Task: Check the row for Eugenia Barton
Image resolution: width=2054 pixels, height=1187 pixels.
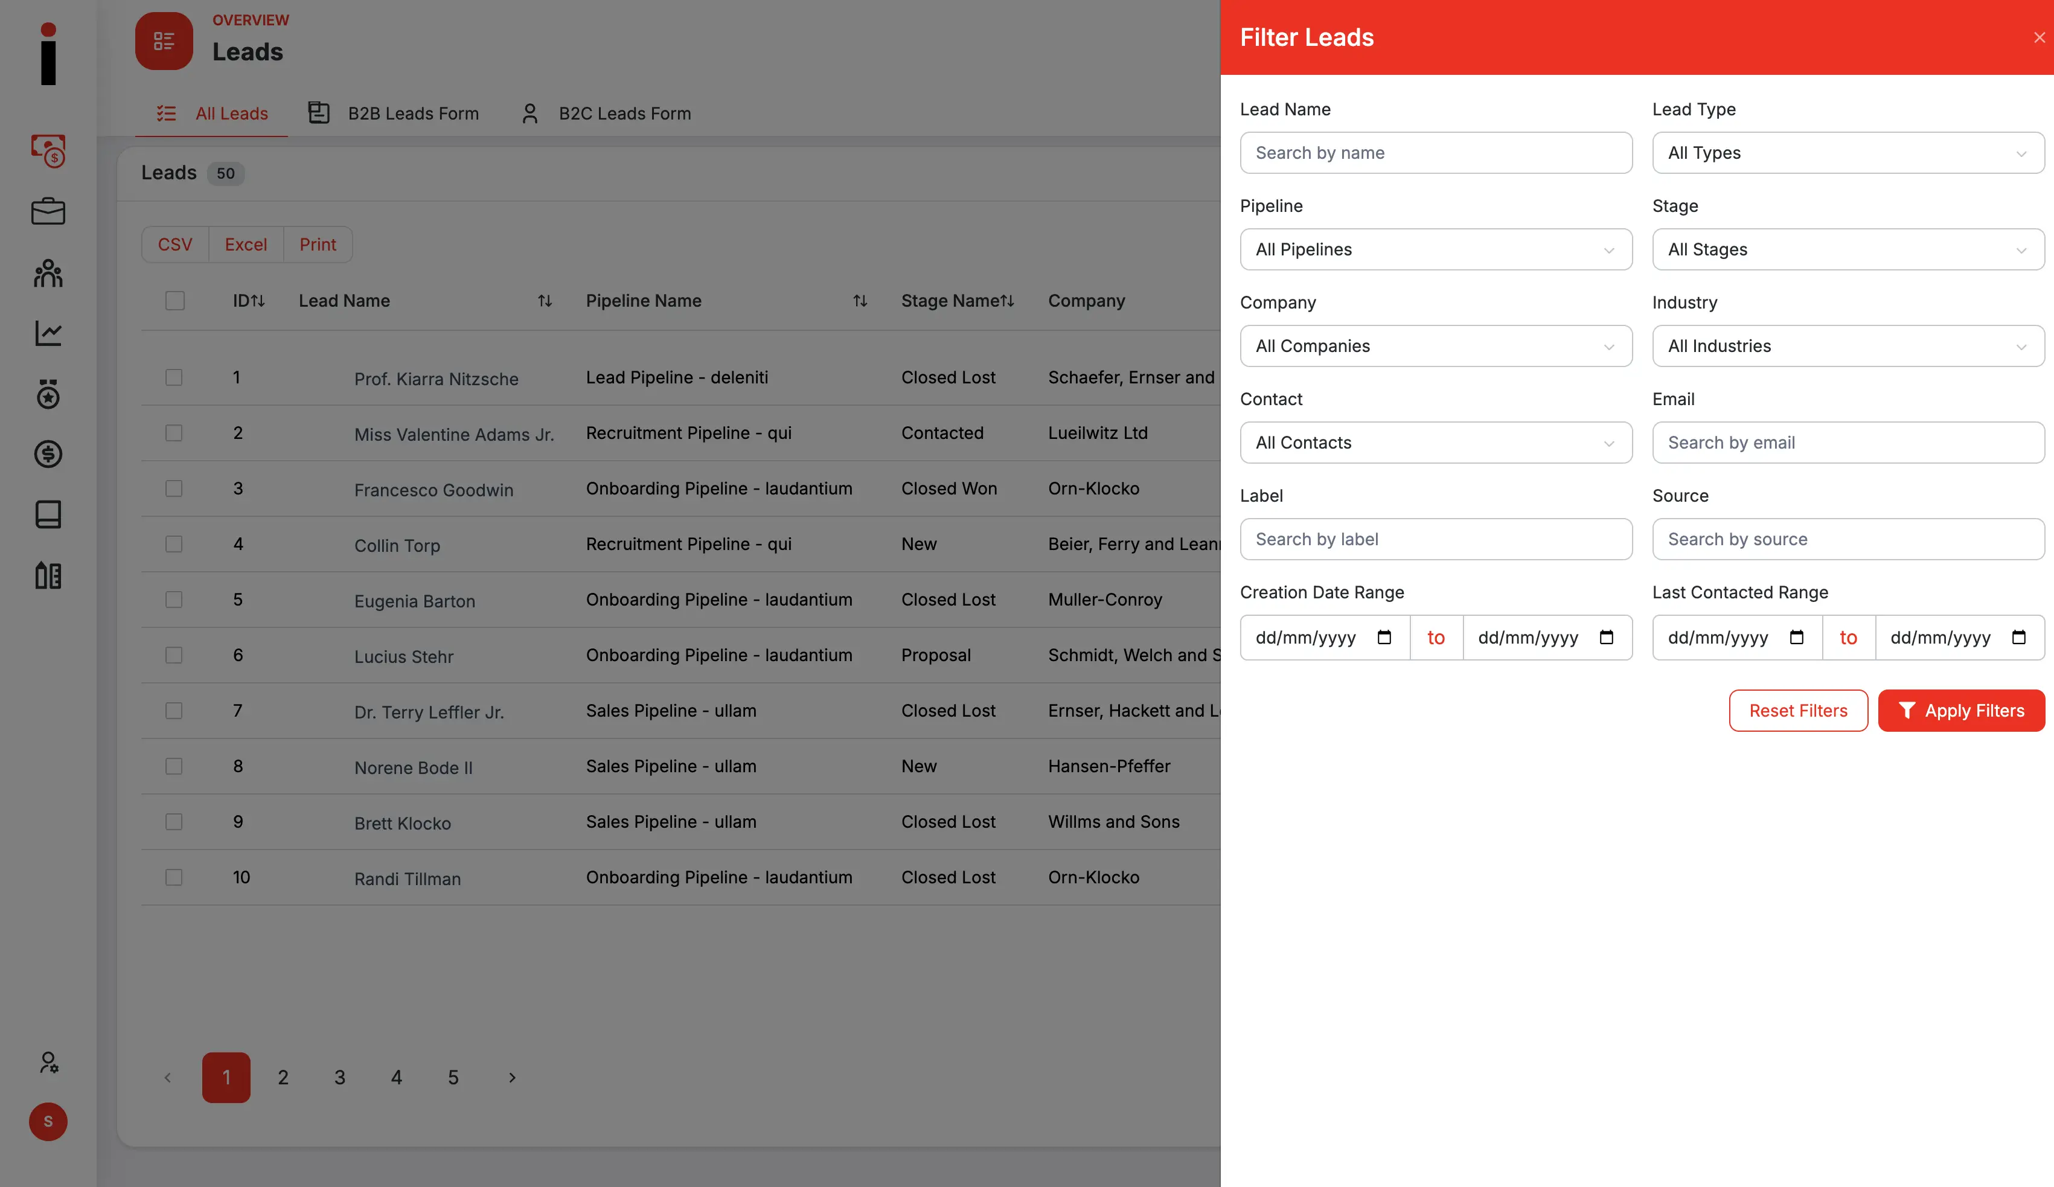Action: tap(174, 599)
